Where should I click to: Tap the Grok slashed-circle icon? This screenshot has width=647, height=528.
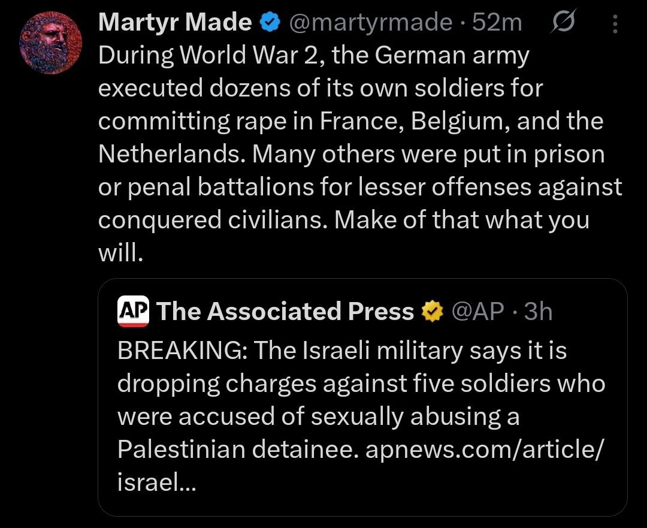coord(564,23)
